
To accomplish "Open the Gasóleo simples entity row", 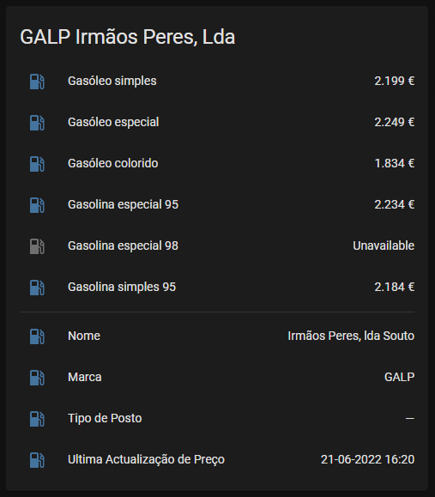I will click(x=217, y=82).
